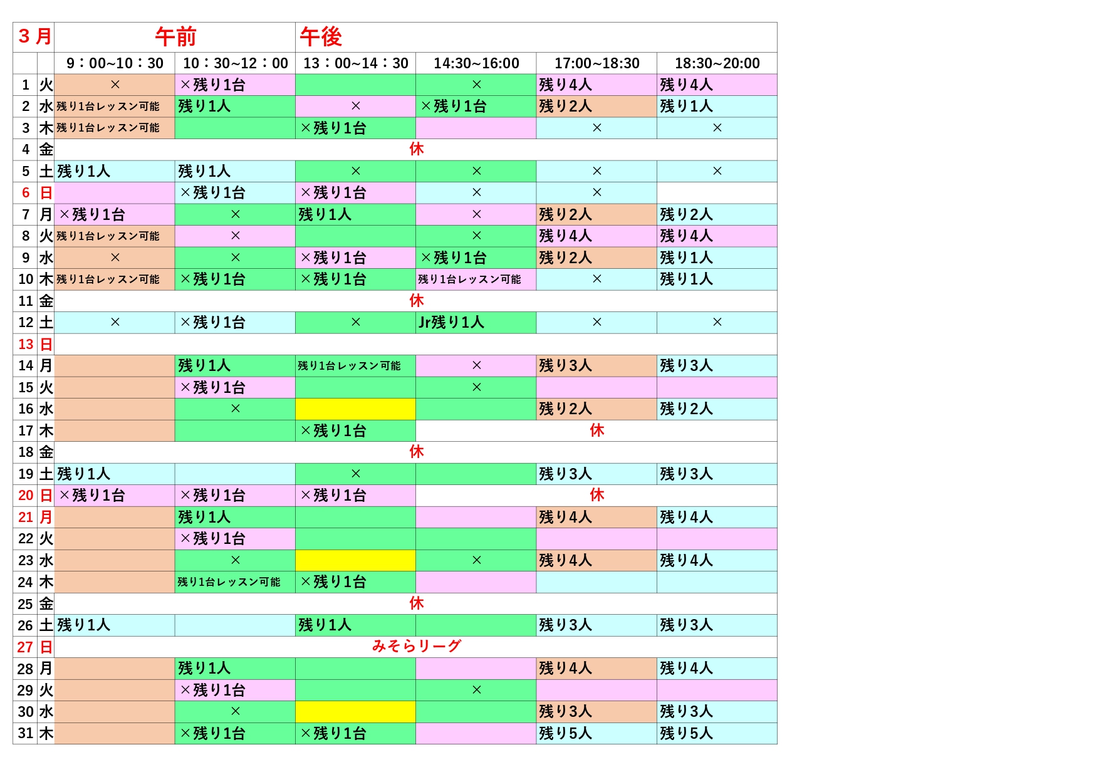Click '残り1台レッスン可能' at 14:30 on the 10th
Screen dimensions: 1099x777
[469, 279]
